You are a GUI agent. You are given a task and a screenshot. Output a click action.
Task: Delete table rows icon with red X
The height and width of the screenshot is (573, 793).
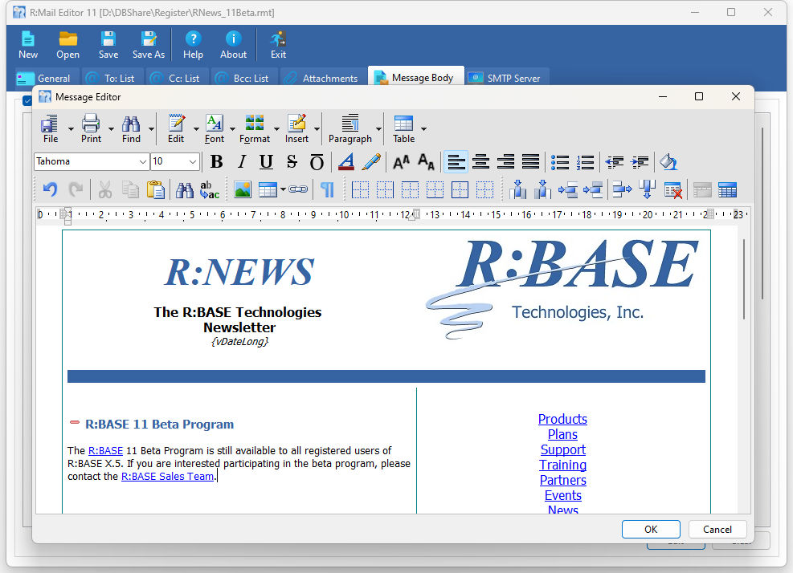pos(672,190)
